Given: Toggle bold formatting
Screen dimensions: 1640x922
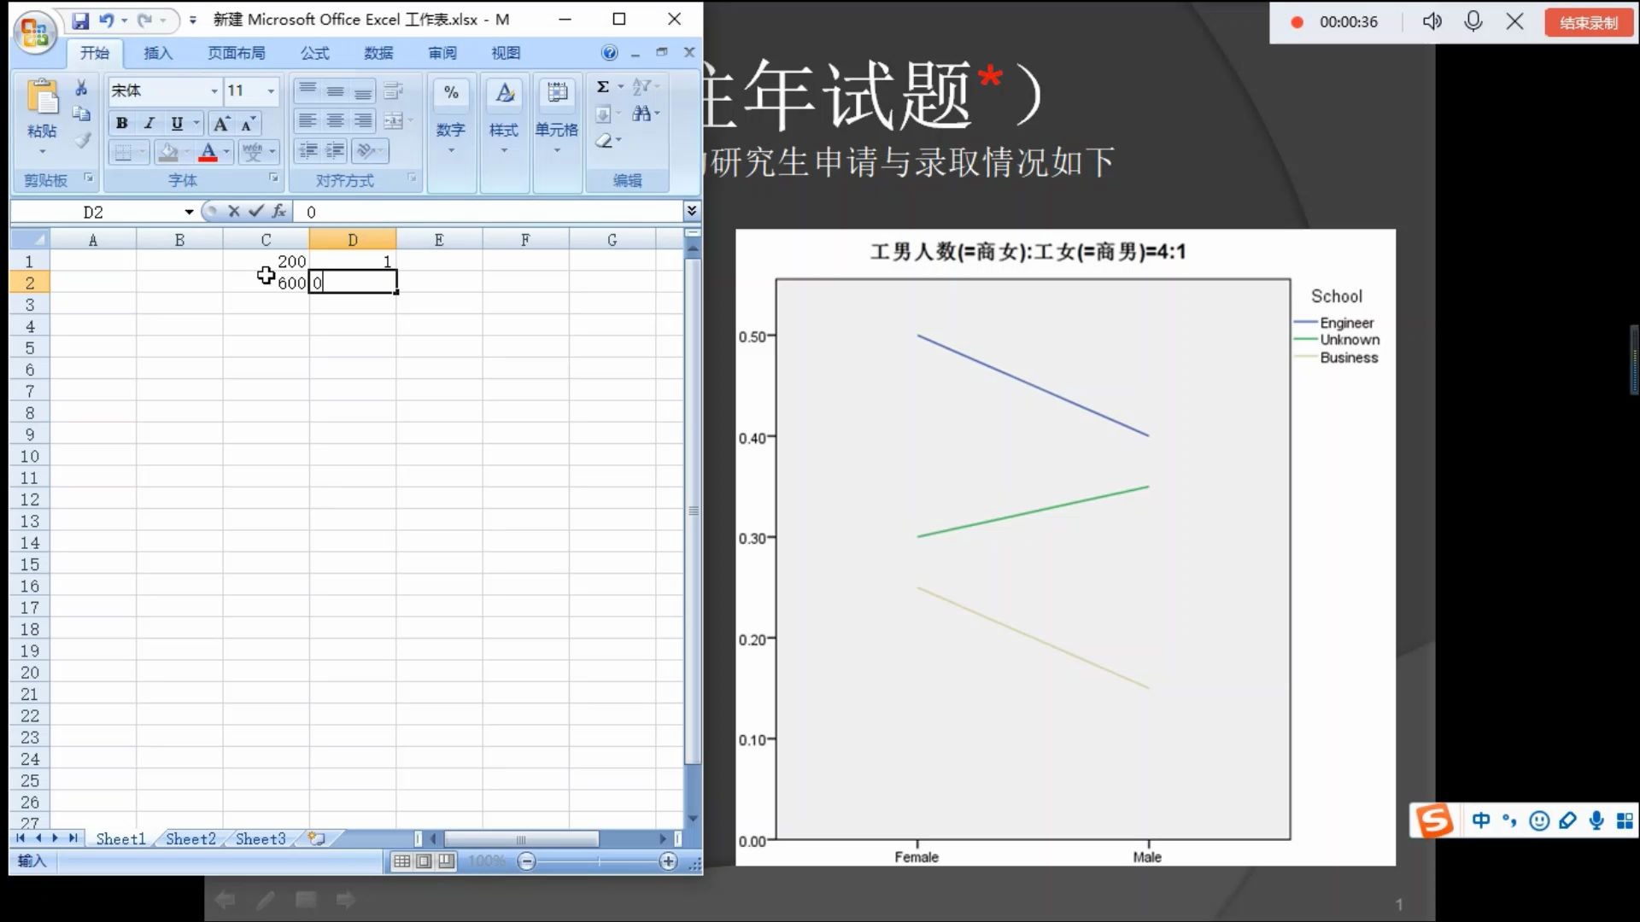Looking at the screenshot, I should pos(121,124).
